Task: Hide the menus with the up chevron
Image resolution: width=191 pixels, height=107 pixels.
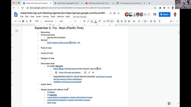Action: click(x=177, y=21)
